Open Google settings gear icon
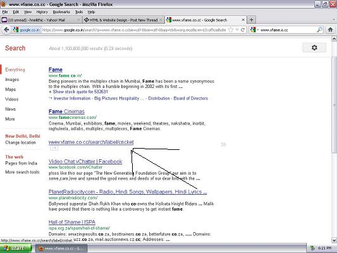Viewport: 337px width, 253px height. (314, 47)
